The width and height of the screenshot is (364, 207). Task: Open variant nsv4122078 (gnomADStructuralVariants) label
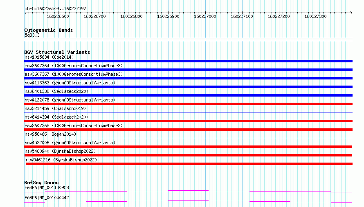coord(70,100)
